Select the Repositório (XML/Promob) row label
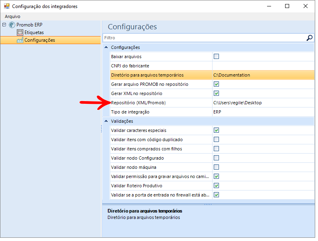This screenshot has height=241, width=318. point(138,103)
